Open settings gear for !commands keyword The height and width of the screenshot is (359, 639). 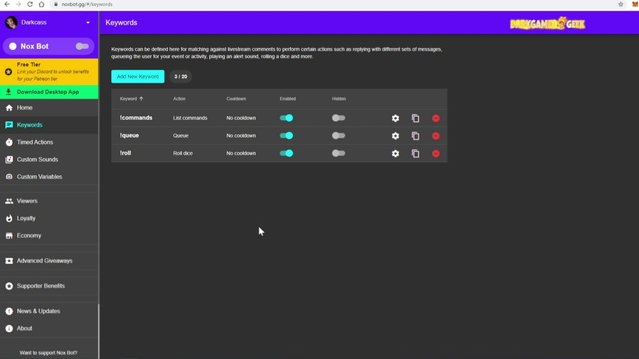pos(395,118)
